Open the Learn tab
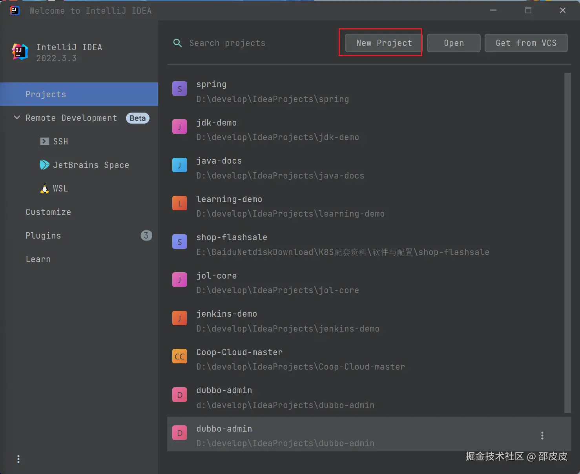 click(x=79, y=259)
